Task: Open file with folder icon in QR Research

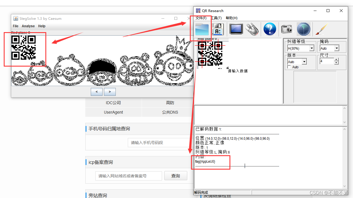Action: (202, 29)
